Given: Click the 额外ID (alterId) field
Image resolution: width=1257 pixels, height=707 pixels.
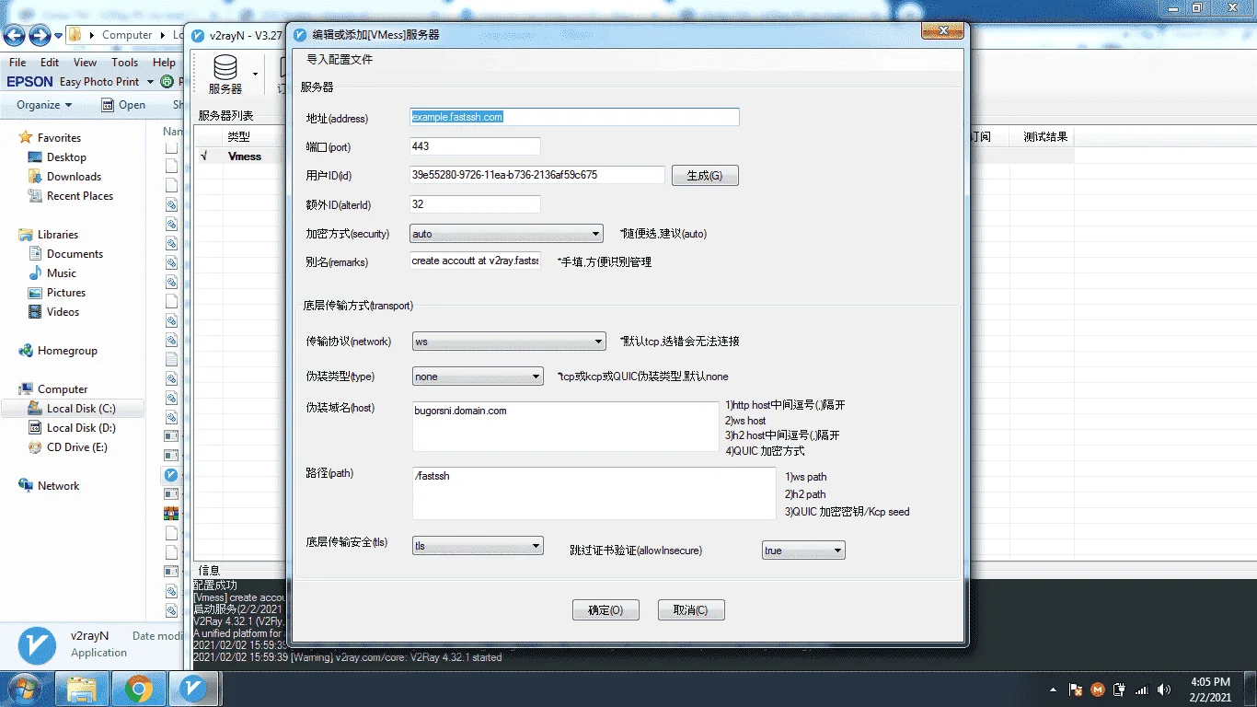Looking at the screenshot, I should (x=475, y=204).
